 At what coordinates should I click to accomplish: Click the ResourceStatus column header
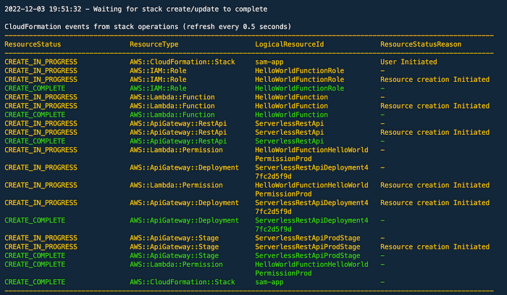tap(33, 44)
